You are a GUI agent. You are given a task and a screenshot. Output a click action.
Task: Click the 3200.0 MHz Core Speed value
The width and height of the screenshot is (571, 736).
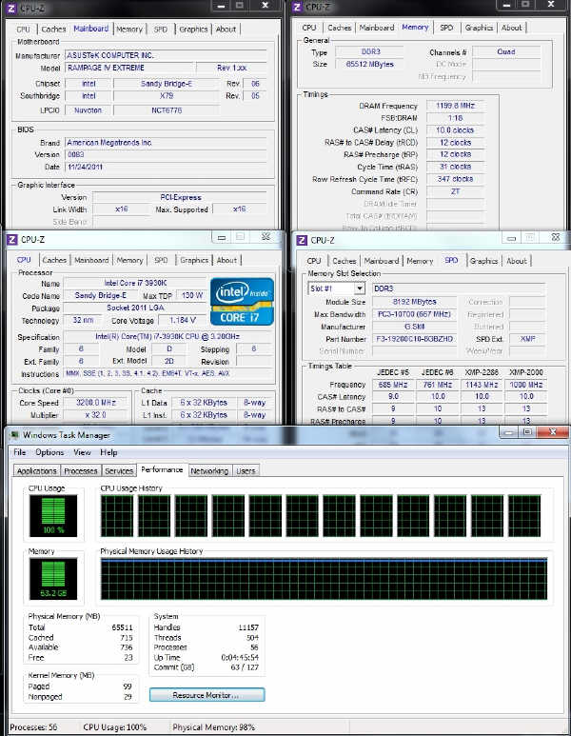[96, 403]
